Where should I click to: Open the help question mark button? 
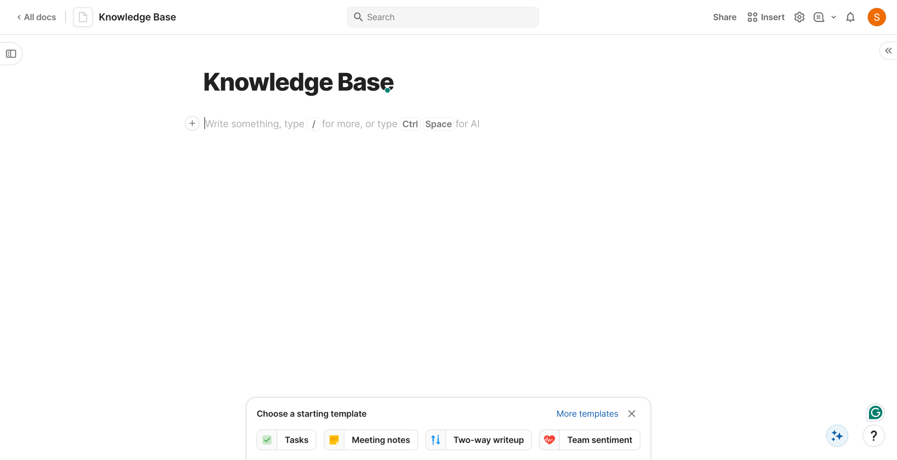[874, 436]
